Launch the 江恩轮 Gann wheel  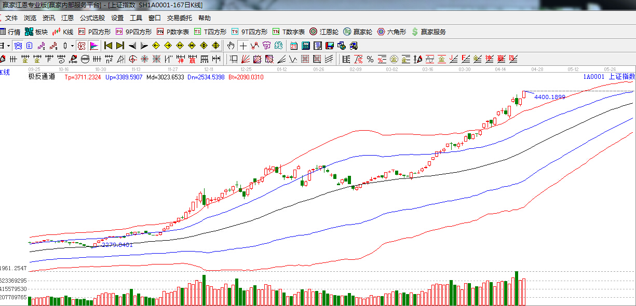click(x=324, y=32)
